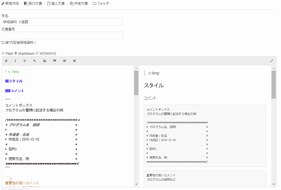Click the Bold formatting icon

point(6,61)
